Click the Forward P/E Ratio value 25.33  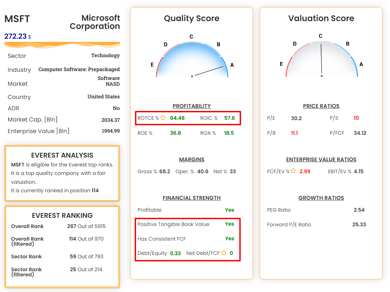coord(359,225)
